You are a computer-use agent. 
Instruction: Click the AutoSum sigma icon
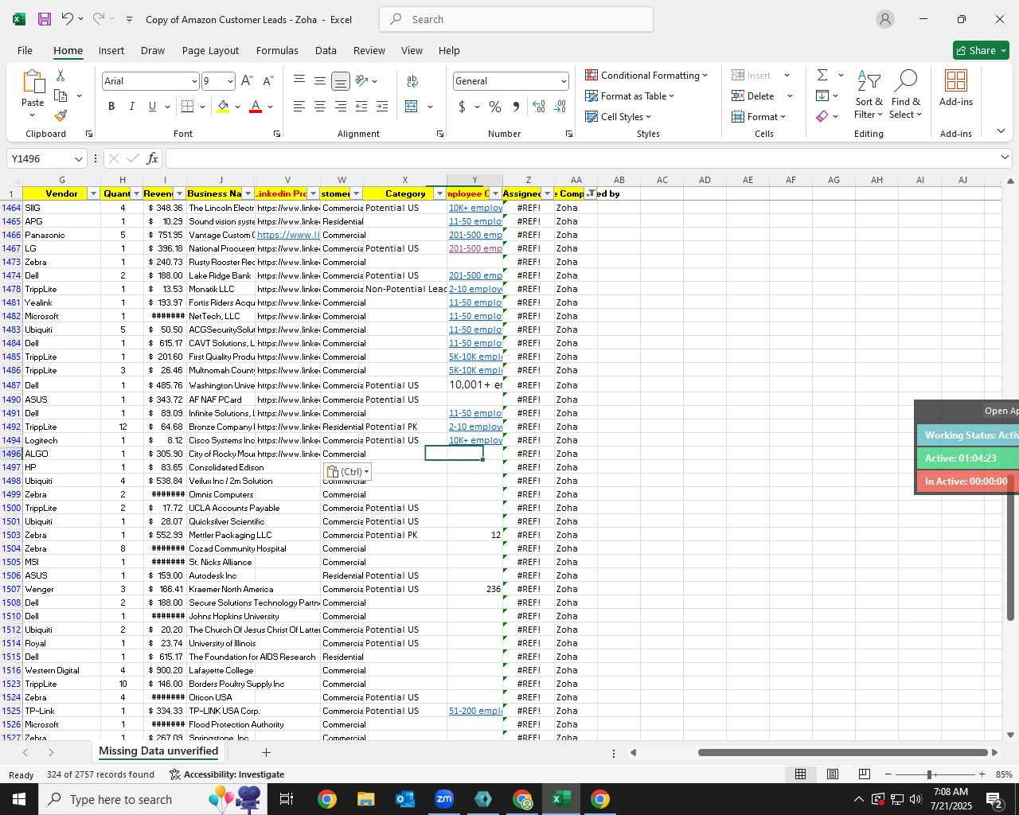coord(822,75)
